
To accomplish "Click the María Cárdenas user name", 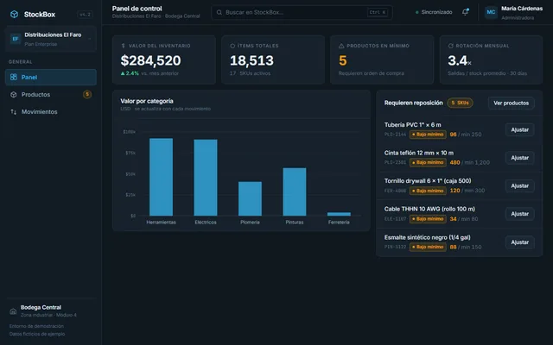I will [522, 9].
